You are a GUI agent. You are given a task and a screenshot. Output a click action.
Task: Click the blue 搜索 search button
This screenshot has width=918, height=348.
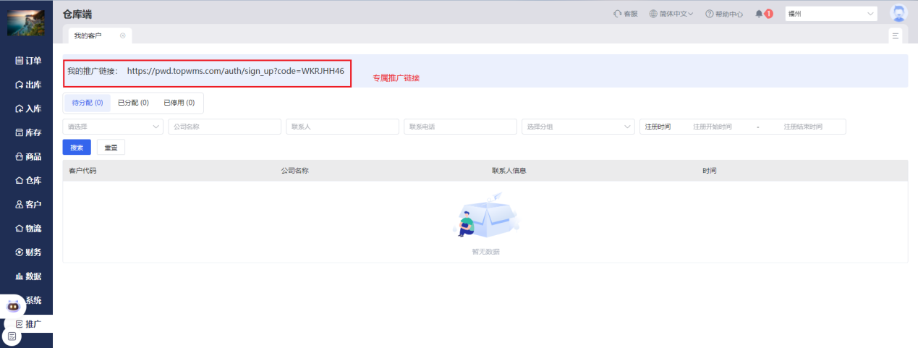coord(77,148)
